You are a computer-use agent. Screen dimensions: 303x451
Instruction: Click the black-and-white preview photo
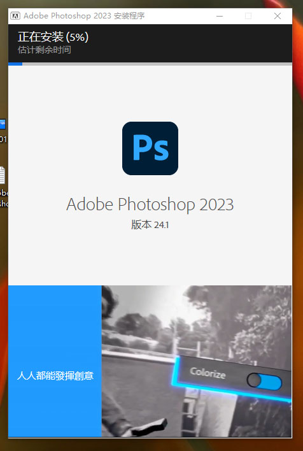[197, 361]
